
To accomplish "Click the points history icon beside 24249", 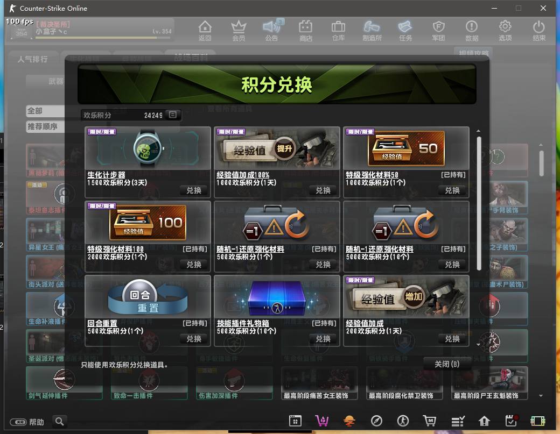I will point(173,115).
